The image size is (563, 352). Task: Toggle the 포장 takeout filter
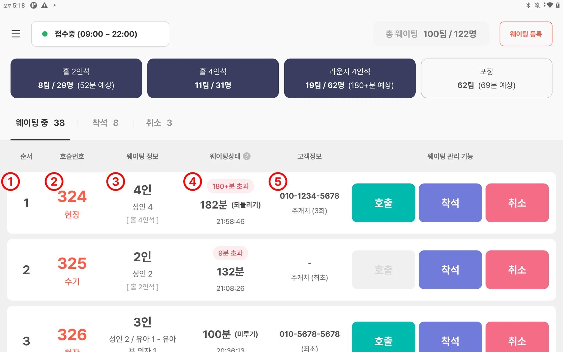tap(486, 78)
